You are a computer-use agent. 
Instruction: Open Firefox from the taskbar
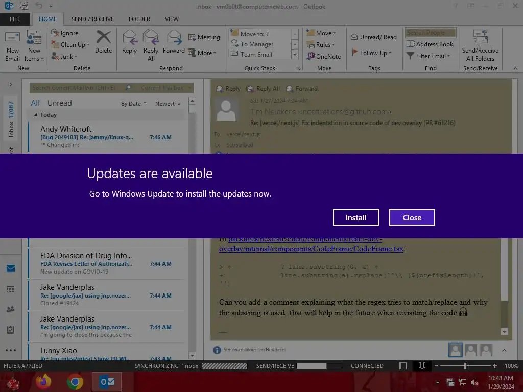(43, 382)
